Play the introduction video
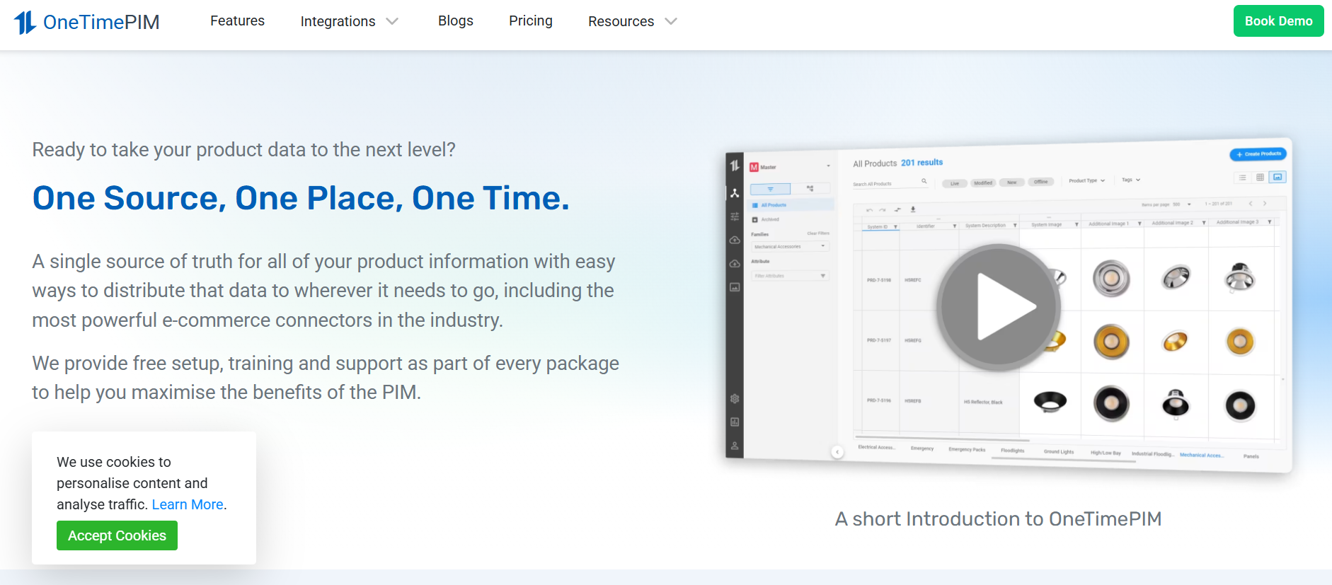Viewport: 1332px width, 585px height. tap(999, 307)
